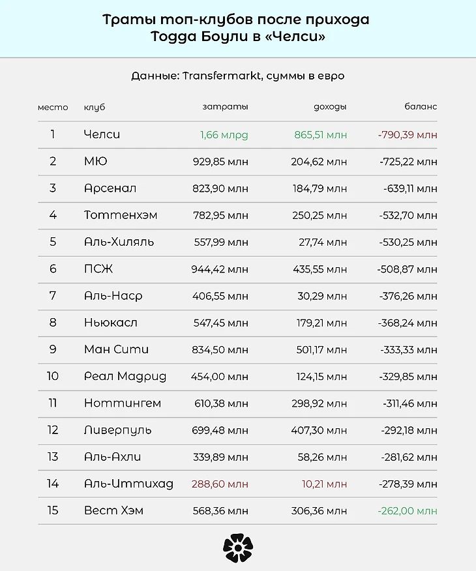
Task: Click the «клуб» column header
Action: pos(95,107)
